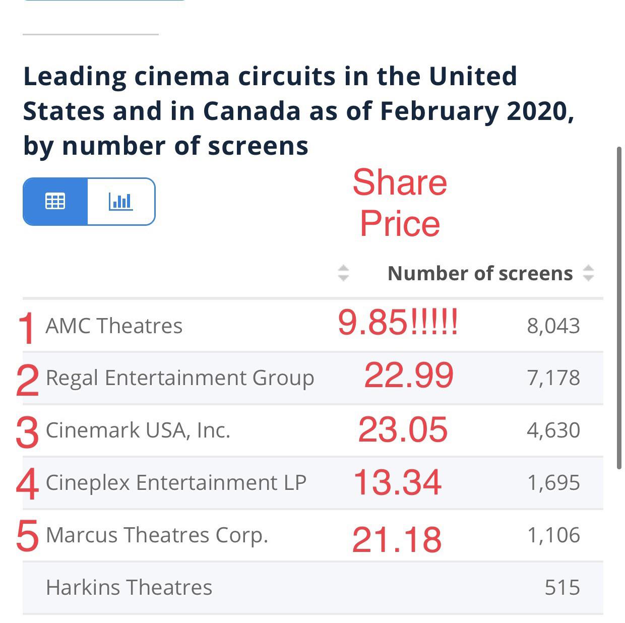Image resolution: width=625 pixels, height=623 pixels.
Task: Click the red Share Price annotation
Action: [400, 203]
